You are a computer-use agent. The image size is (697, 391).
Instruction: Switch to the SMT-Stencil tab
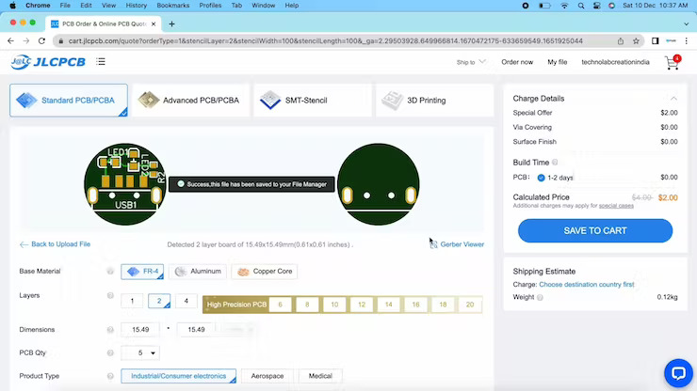point(313,101)
